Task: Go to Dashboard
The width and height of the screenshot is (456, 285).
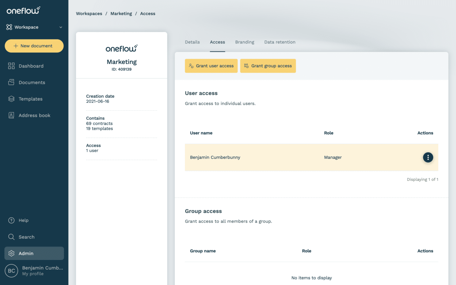Action: tap(31, 66)
